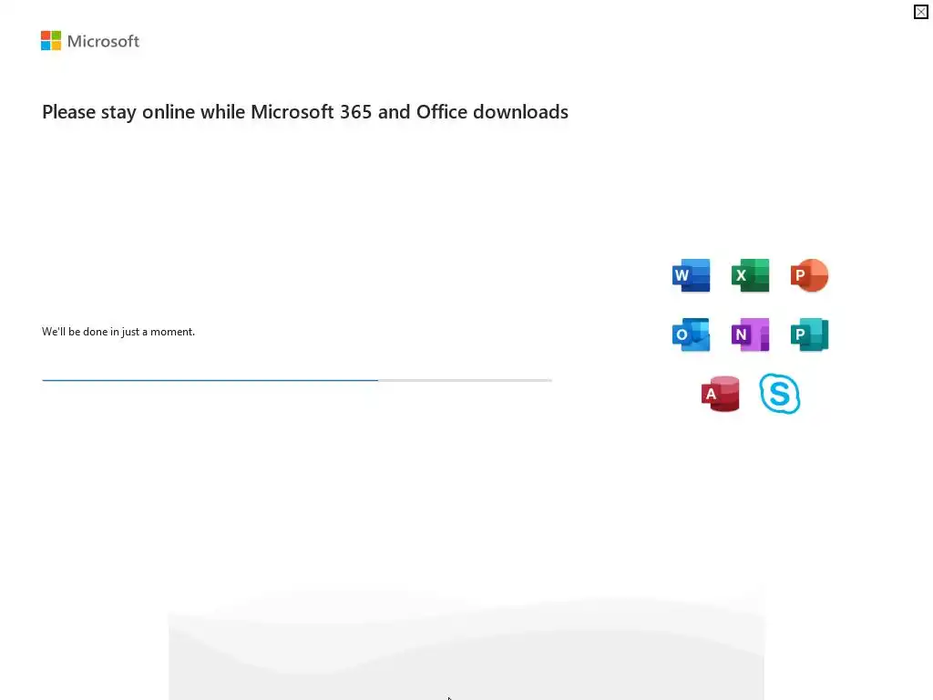
Task: Click "We'll be done in just a moment." text
Action: [x=118, y=332]
